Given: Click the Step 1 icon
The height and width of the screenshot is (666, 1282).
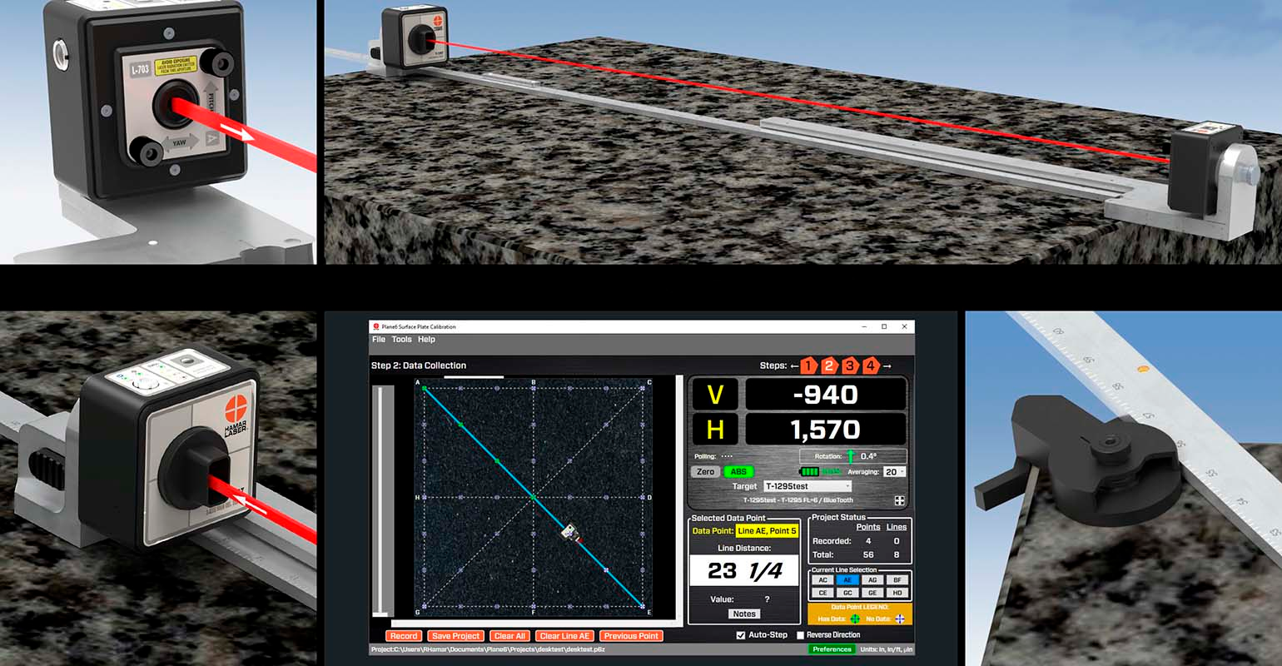Looking at the screenshot, I should point(807,366).
